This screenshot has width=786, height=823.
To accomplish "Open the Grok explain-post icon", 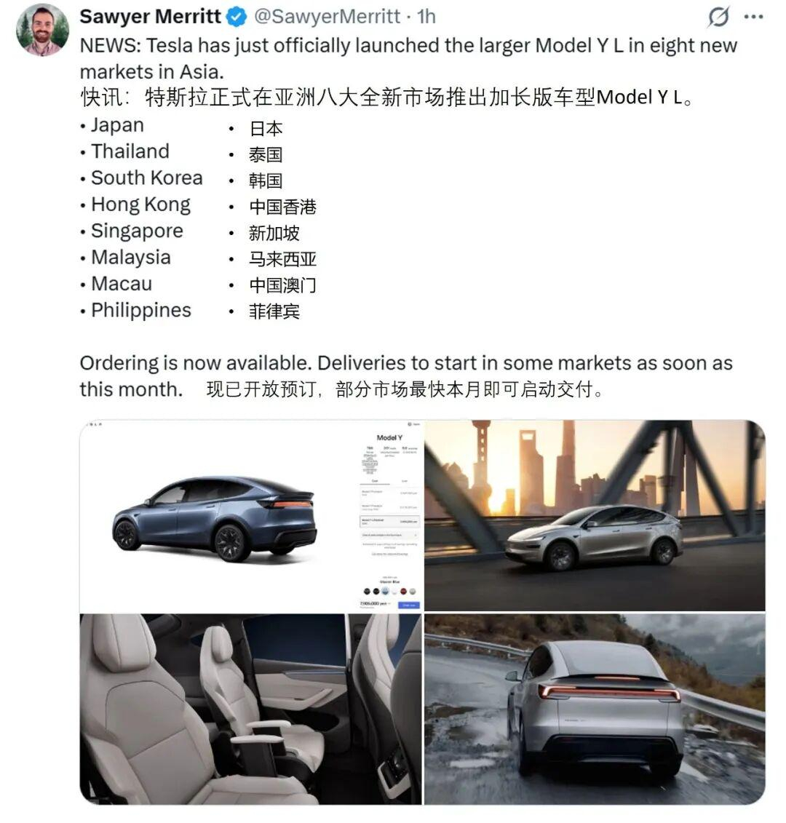I will pos(718,17).
